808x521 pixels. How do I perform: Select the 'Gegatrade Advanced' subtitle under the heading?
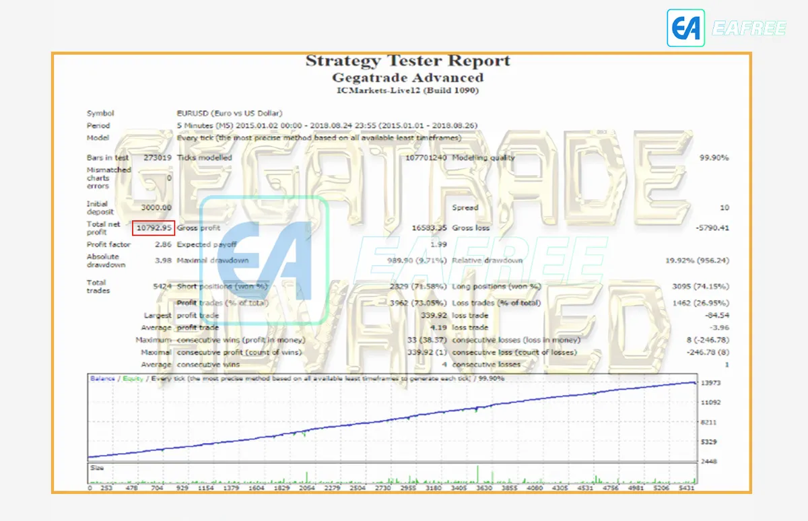408,77
